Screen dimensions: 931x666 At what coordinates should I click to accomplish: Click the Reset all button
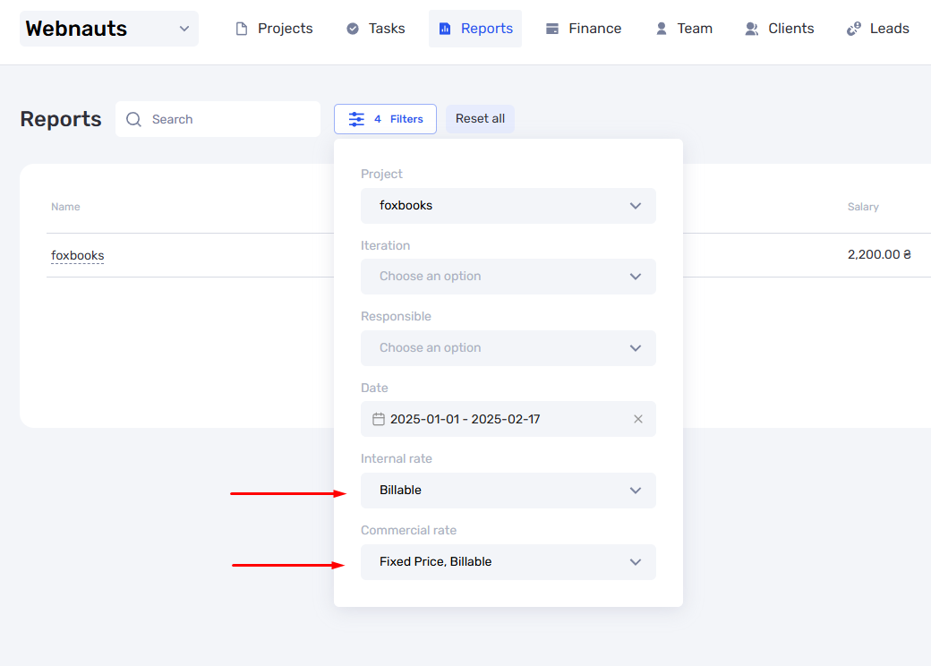(480, 119)
